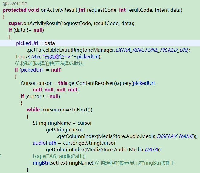200x173 pixels.
Task: Click the 'Log.e(TAG, audioPath);' statement
Action: [x=59, y=156]
